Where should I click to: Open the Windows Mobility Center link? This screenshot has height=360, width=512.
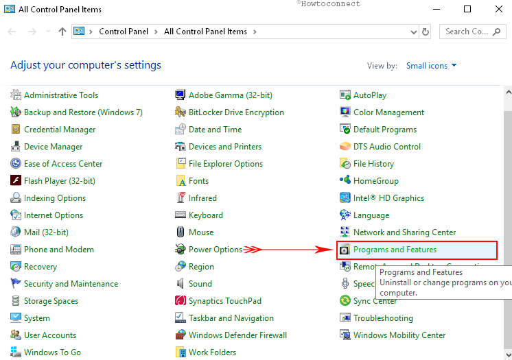coord(399,335)
